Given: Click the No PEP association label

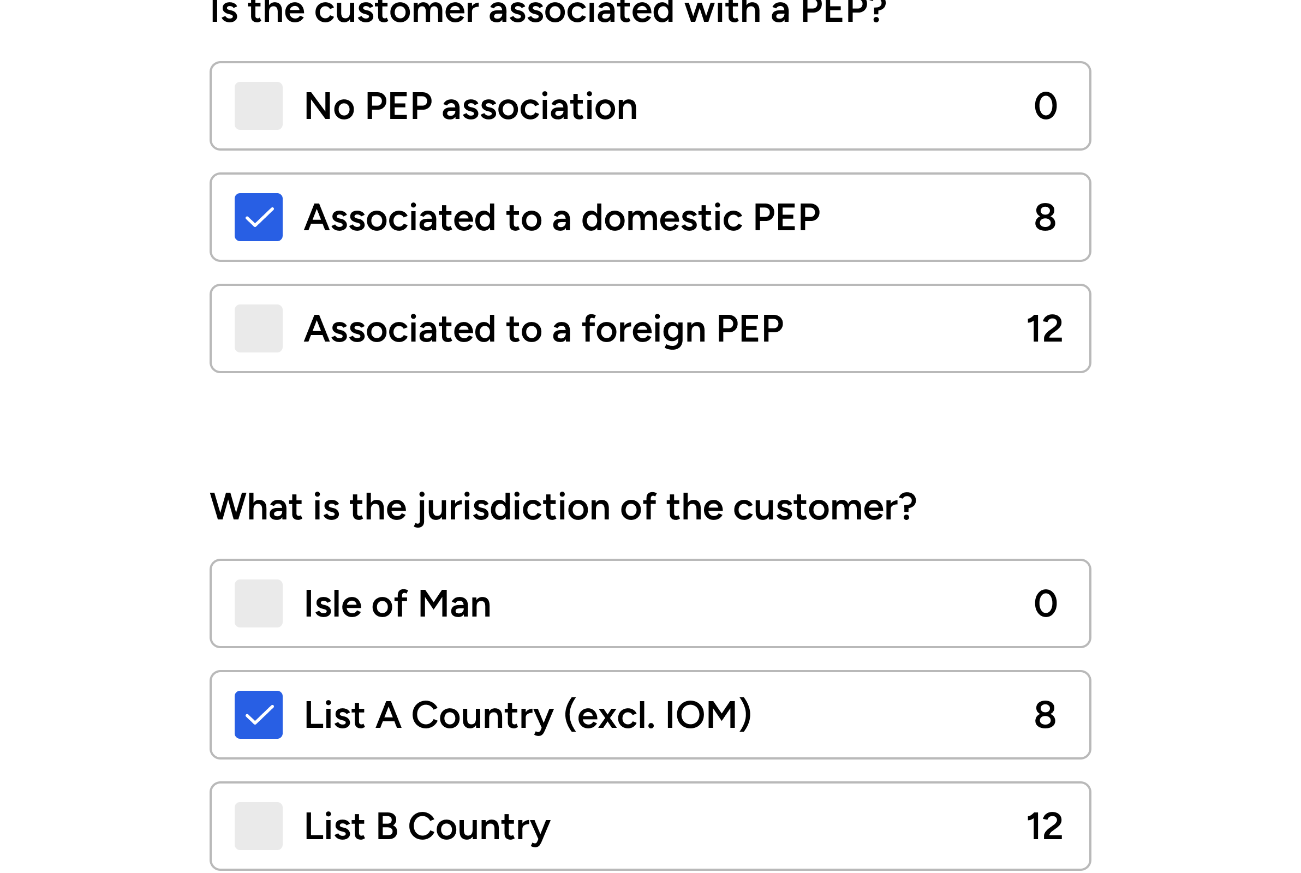Looking at the screenshot, I should [470, 106].
